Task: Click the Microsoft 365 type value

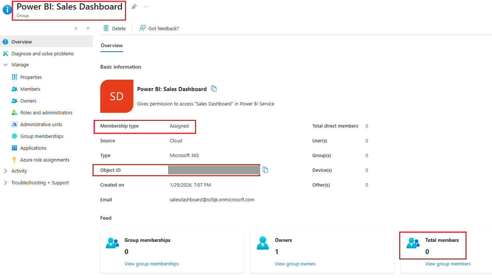Action: 184,155
